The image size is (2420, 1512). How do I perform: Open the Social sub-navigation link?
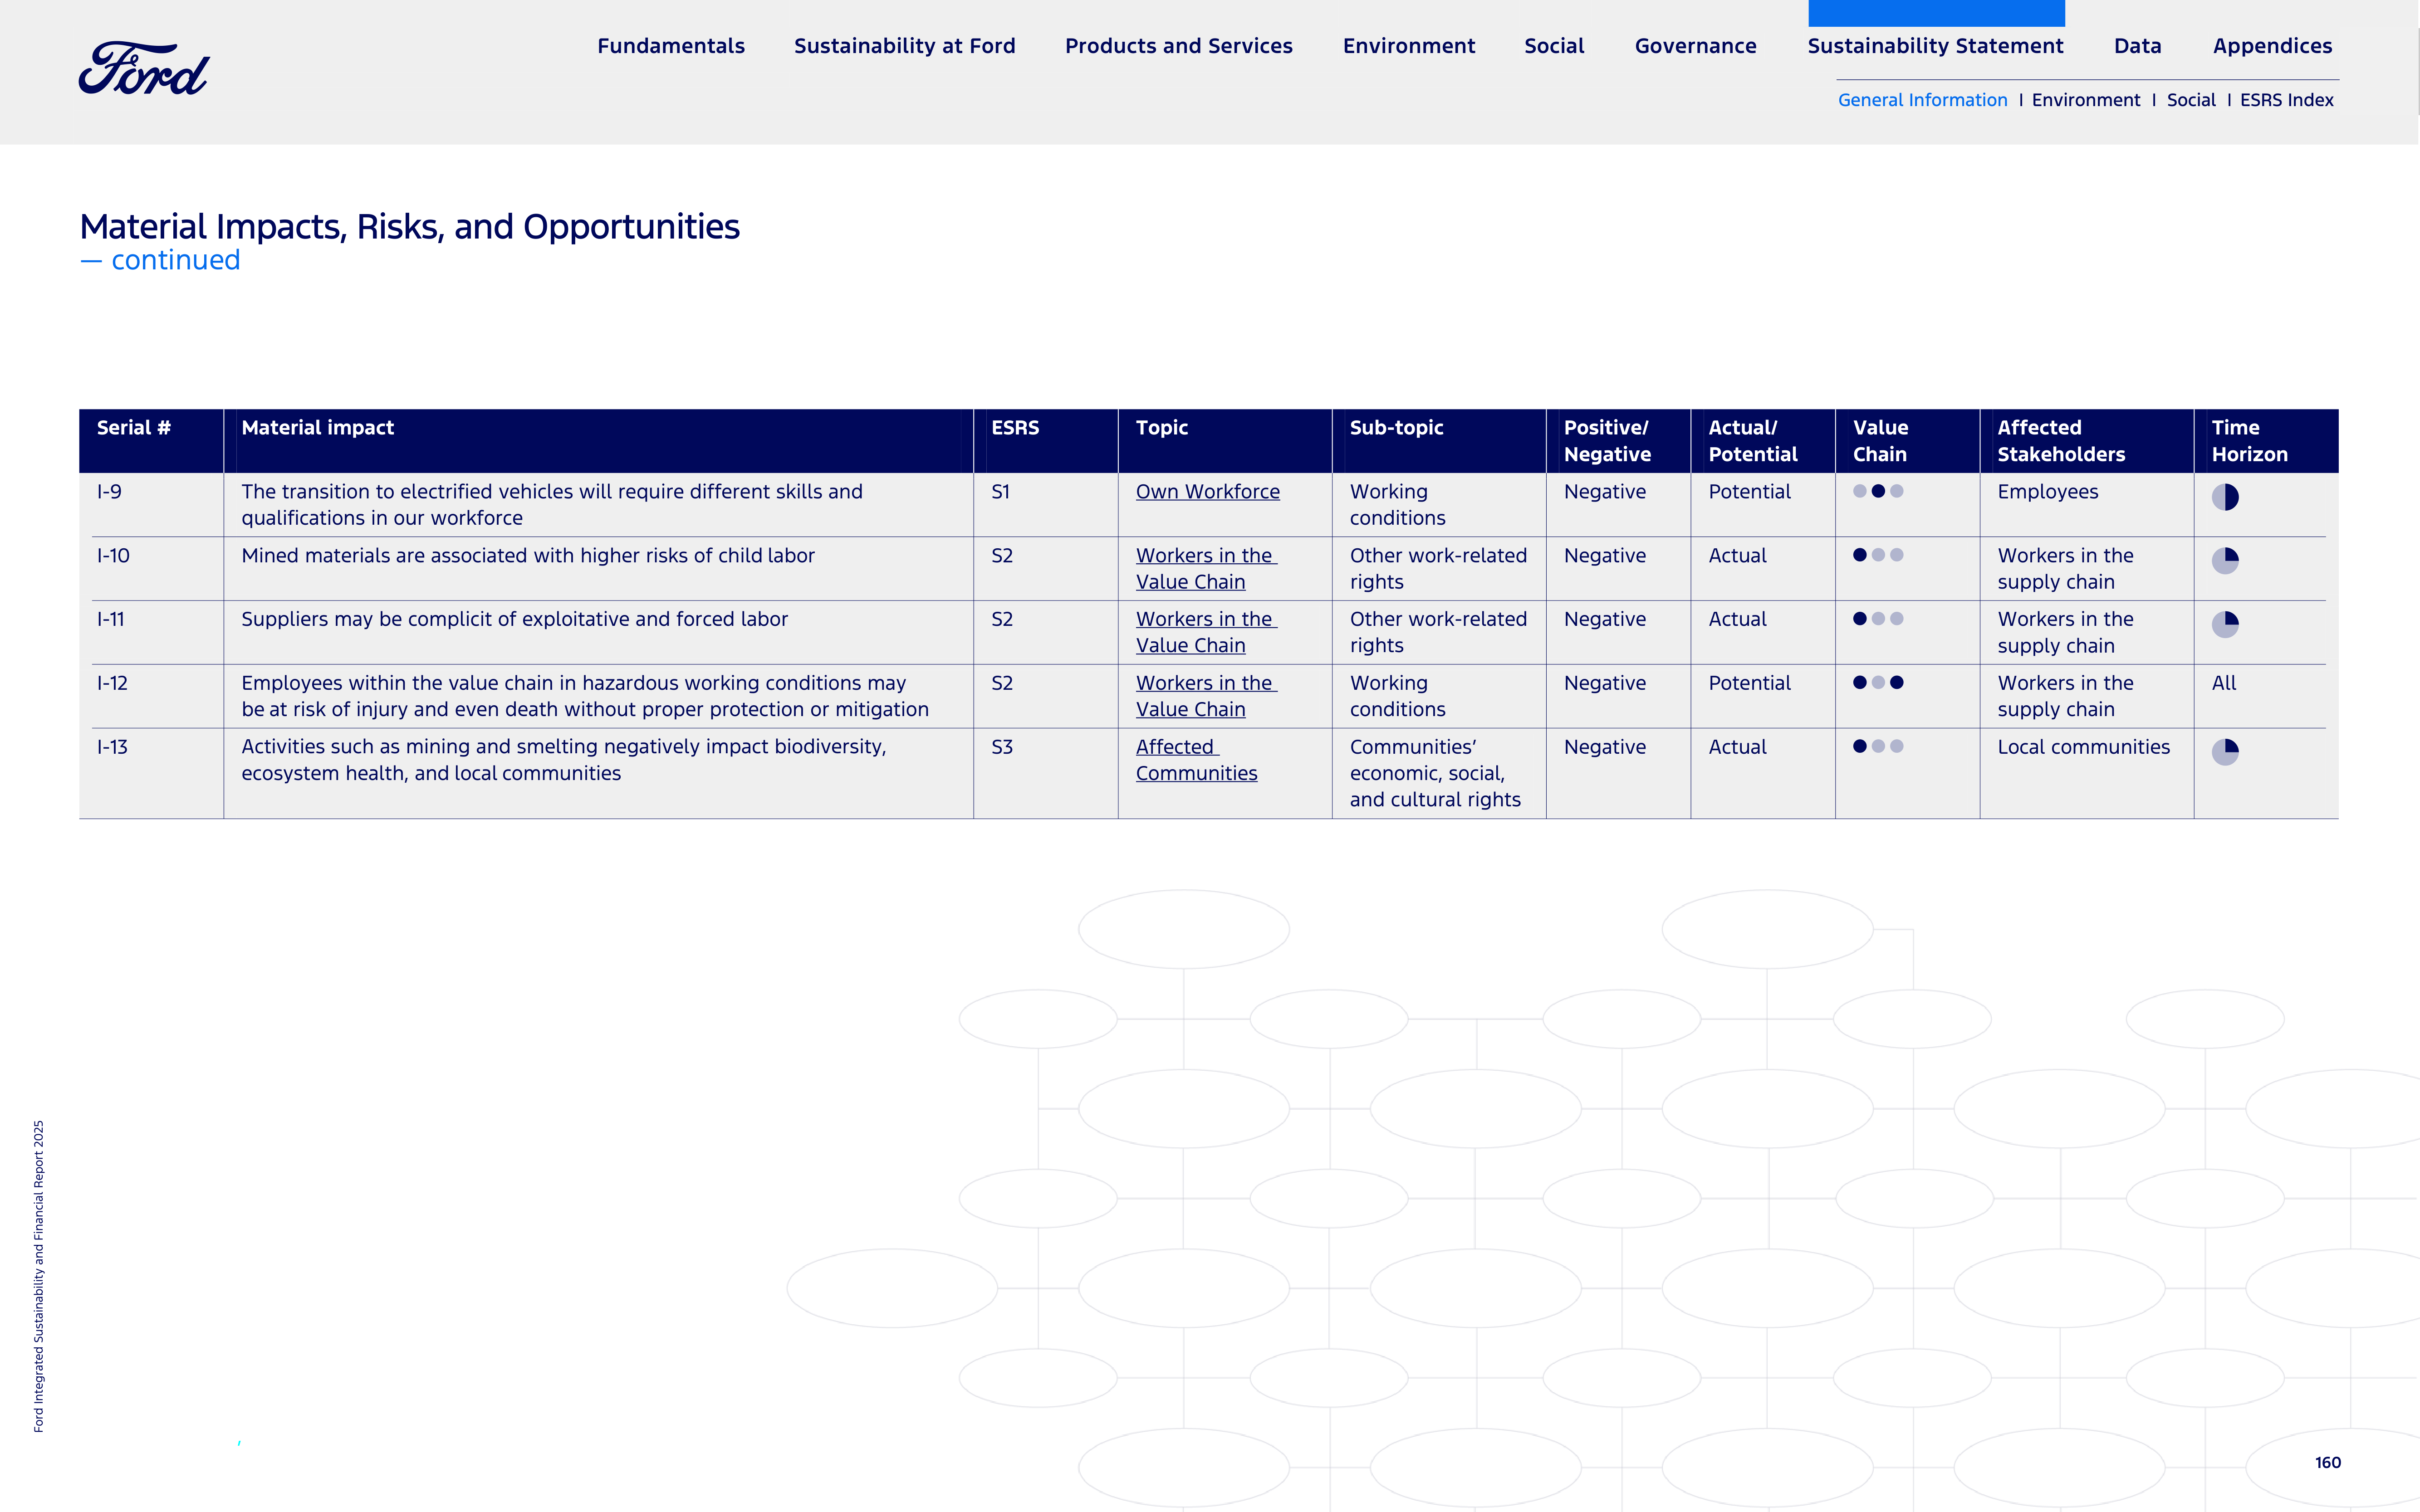coord(2191,100)
